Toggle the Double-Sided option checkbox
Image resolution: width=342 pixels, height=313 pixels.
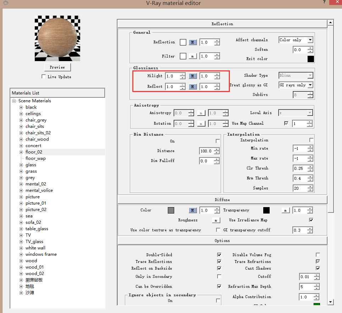[219, 255]
